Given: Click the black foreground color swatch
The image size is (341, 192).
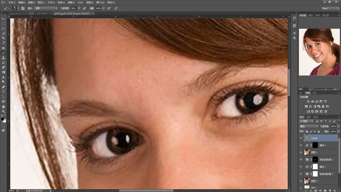Looking at the screenshot, I should pyautogui.click(x=2, y=119).
